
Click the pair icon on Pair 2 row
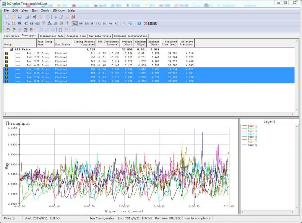coord(6,57)
